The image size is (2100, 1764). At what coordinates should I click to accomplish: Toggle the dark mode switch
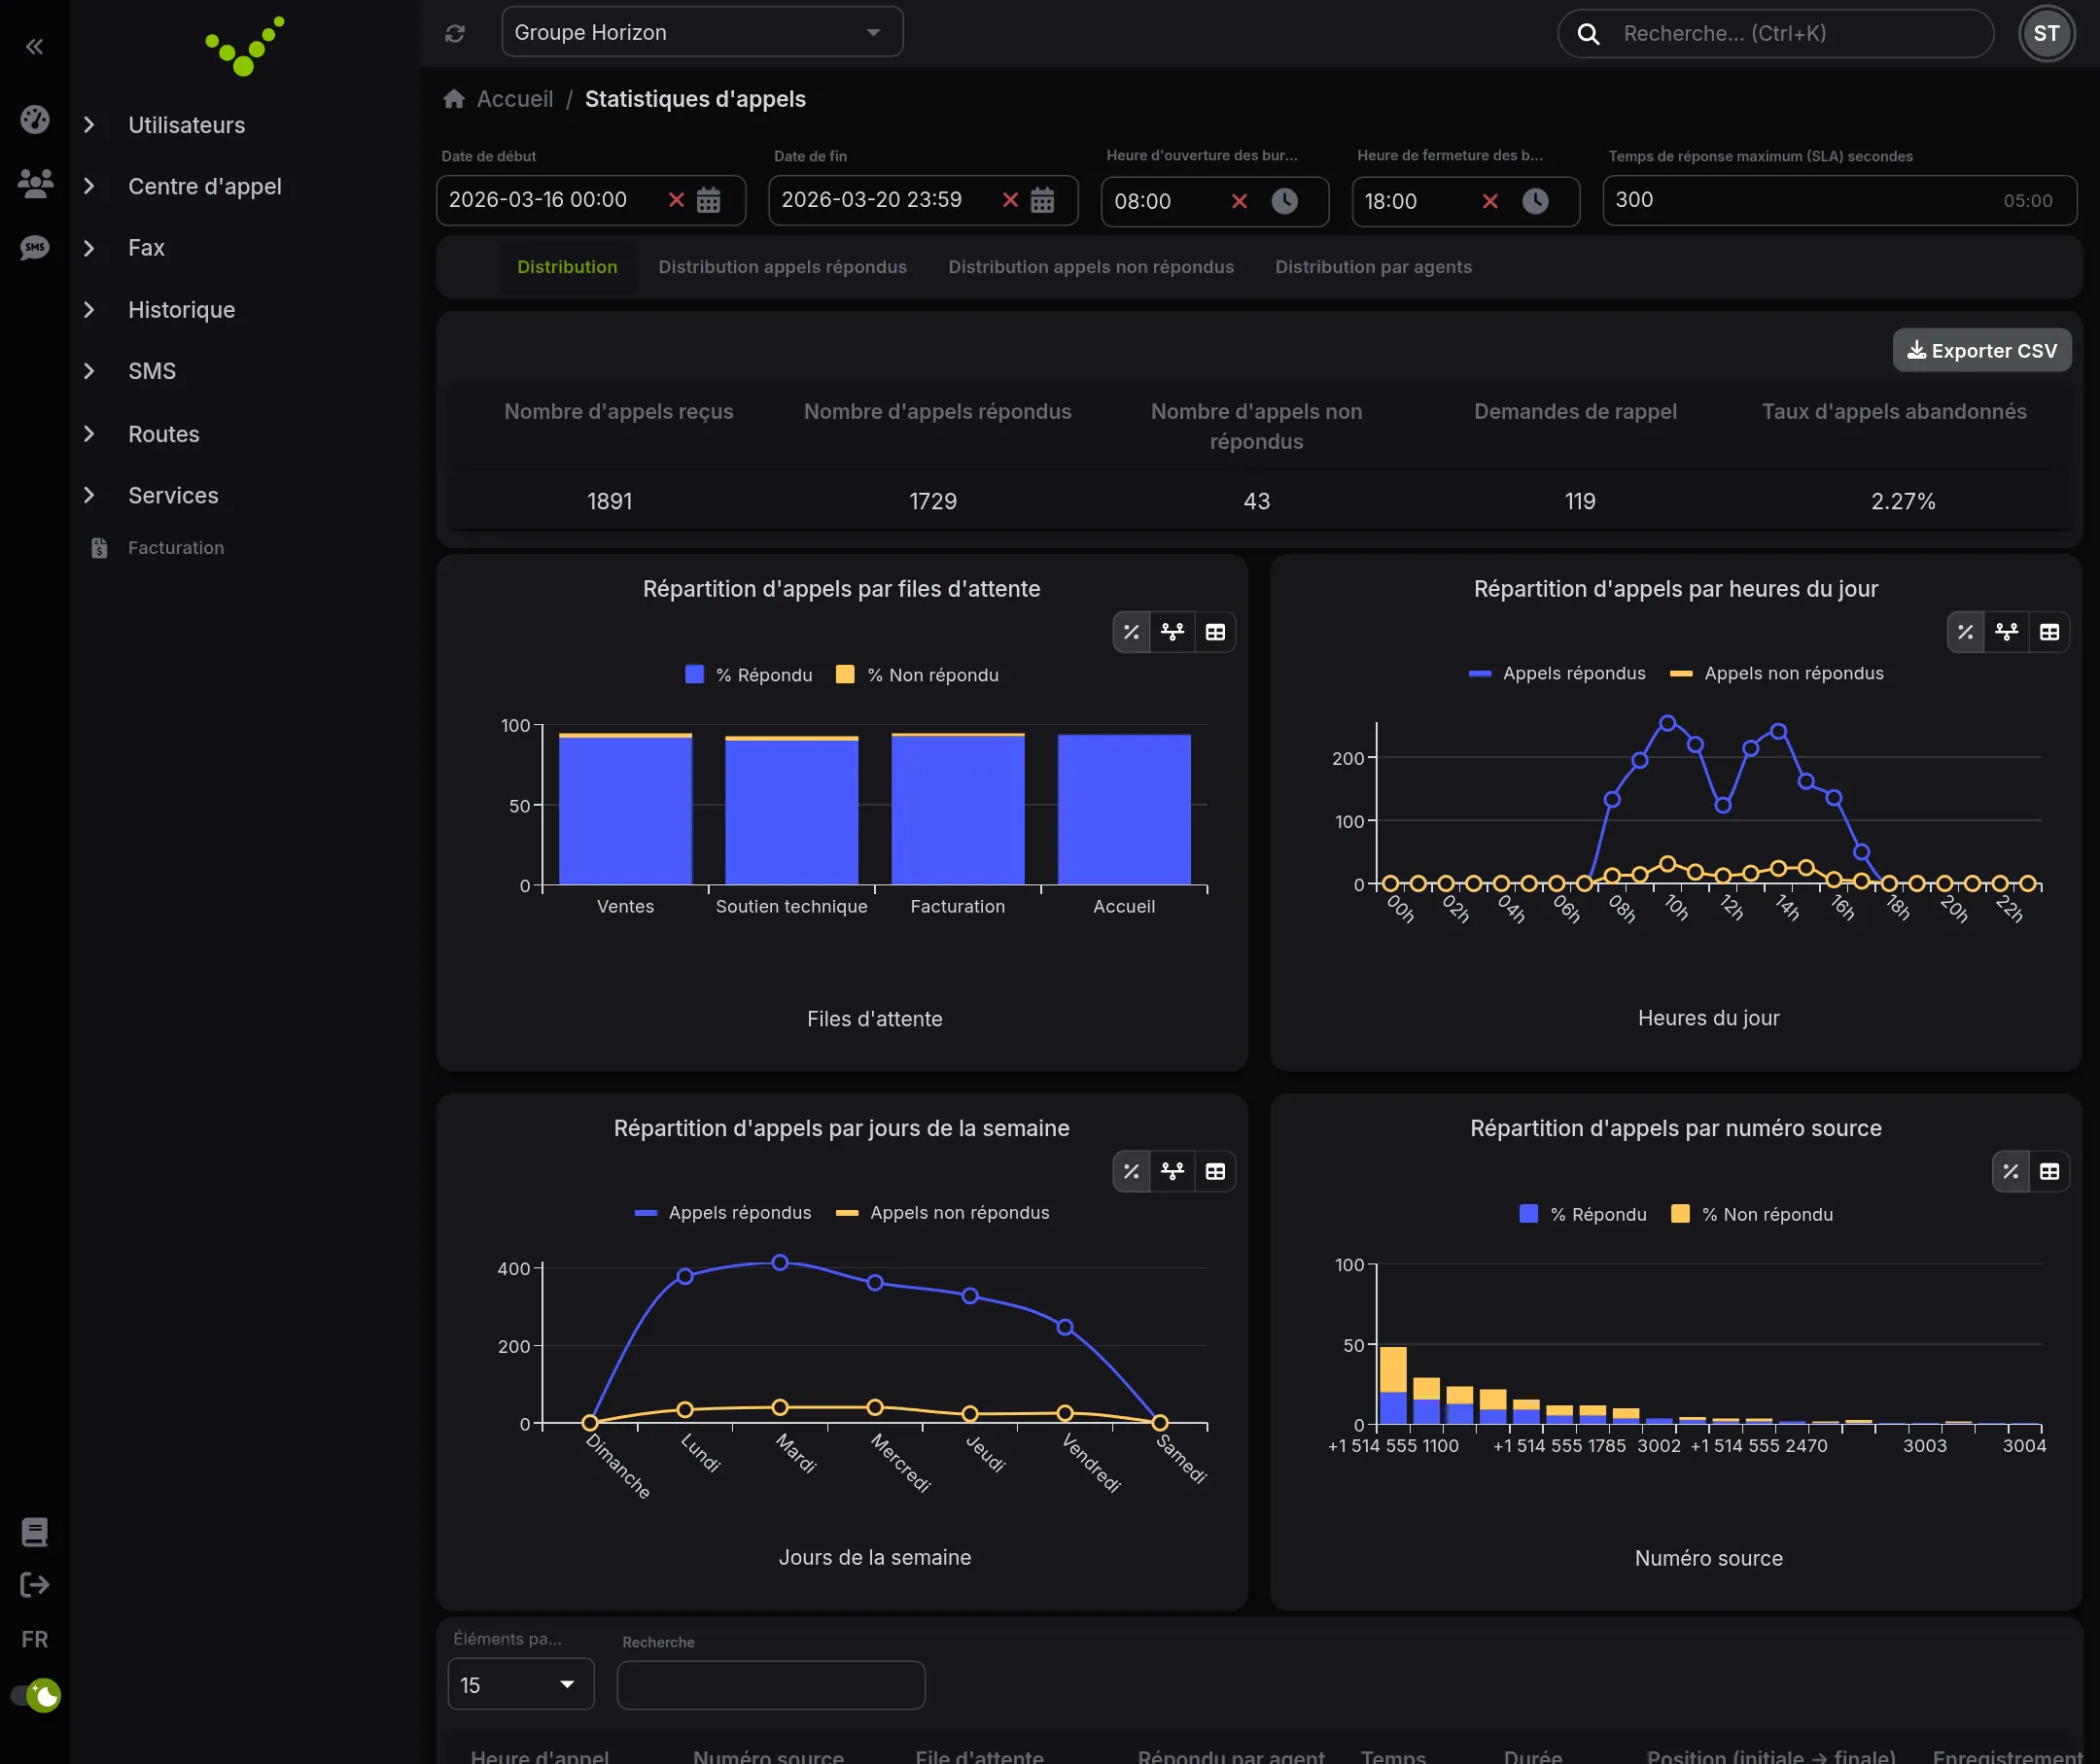click(x=36, y=1695)
